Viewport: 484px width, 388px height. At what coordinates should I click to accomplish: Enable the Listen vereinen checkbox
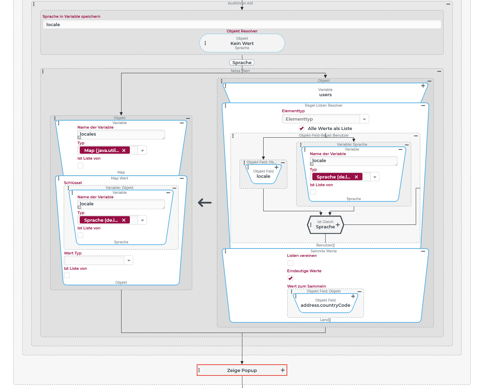click(x=290, y=263)
